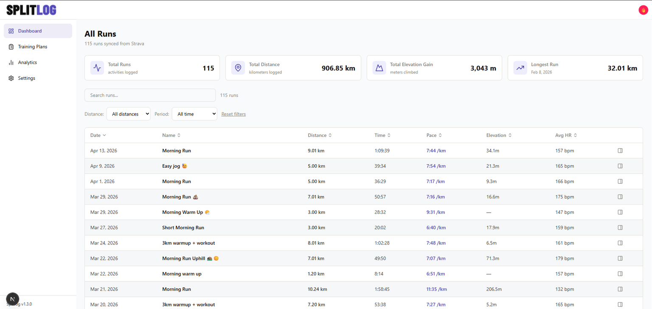The height and width of the screenshot is (309, 652).
Task: Click the Total Elevation Gain mountain icon
Action: click(379, 68)
